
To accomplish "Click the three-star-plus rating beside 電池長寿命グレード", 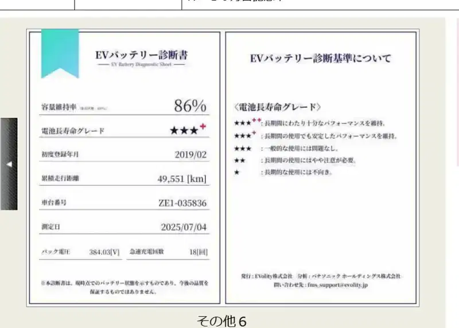I will (x=188, y=130).
